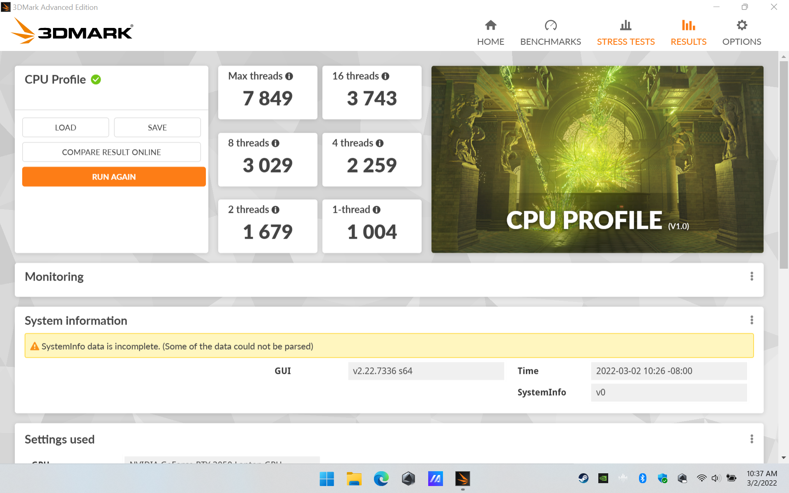
Task: Open the Windows Start menu
Action: tap(327, 479)
